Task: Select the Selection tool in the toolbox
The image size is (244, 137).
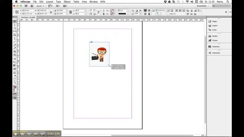Action: click(x=14, y=22)
